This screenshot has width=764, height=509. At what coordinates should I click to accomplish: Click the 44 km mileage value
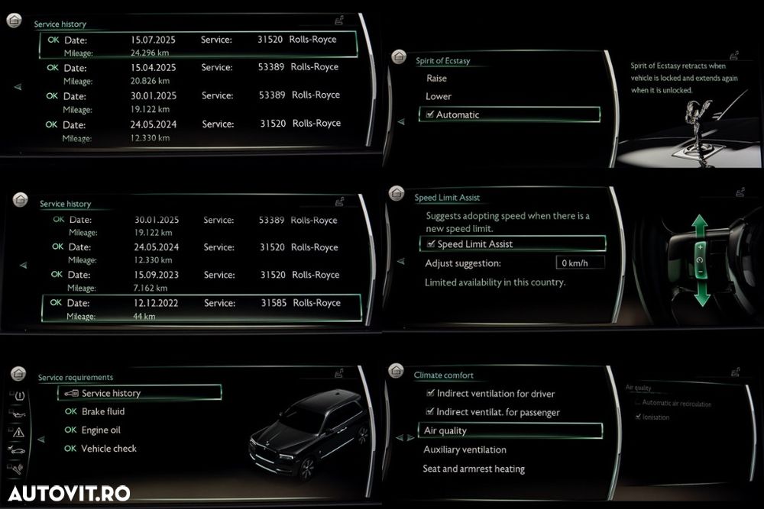[x=144, y=316]
